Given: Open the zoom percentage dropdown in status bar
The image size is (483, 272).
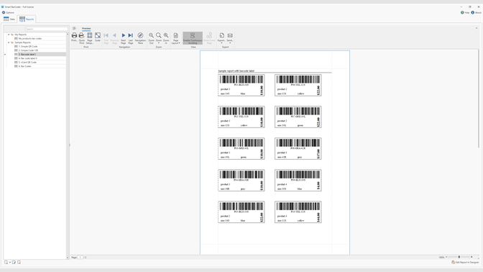Looking at the screenshot, I should click(x=446, y=257).
